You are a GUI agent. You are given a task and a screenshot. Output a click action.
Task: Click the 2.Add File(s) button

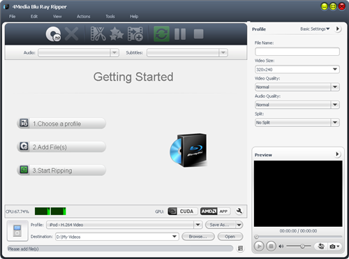click(x=61, y=147)
